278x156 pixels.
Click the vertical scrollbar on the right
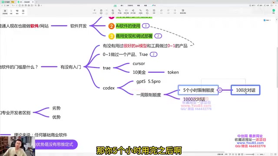277,67
